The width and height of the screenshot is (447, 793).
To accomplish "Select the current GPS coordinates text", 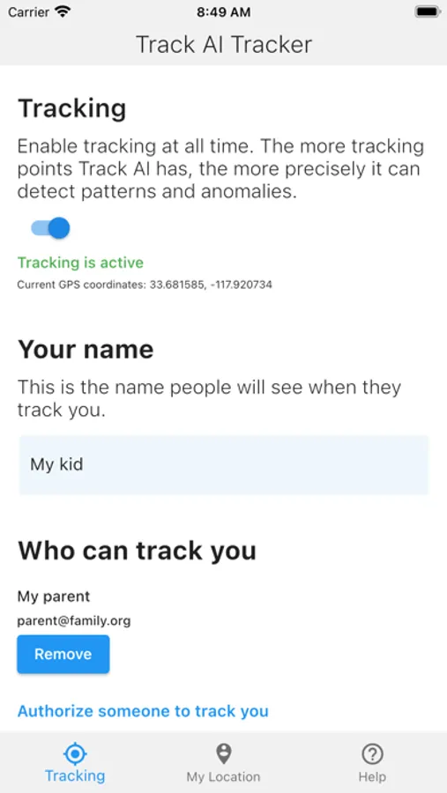I will (145, 285).
